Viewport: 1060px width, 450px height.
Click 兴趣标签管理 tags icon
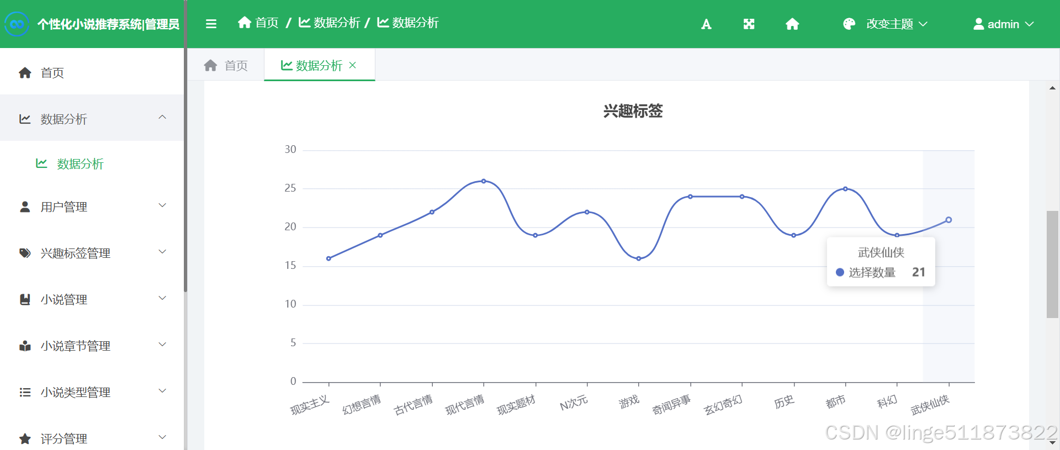25,253
